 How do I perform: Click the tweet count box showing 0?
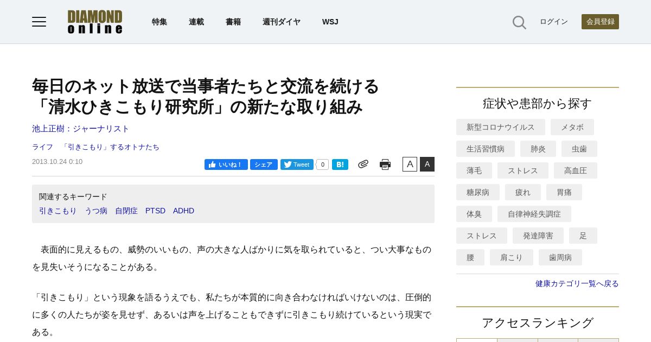pos(322,164)
